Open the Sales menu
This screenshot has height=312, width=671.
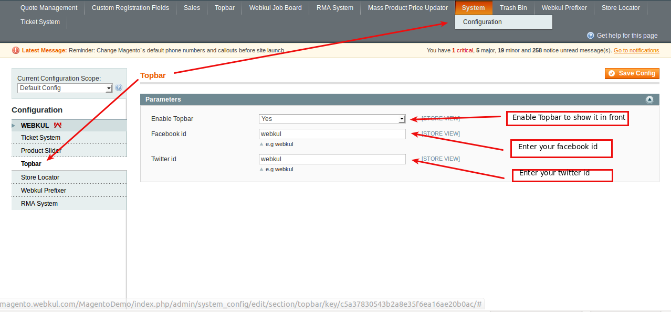click(192, 8)
